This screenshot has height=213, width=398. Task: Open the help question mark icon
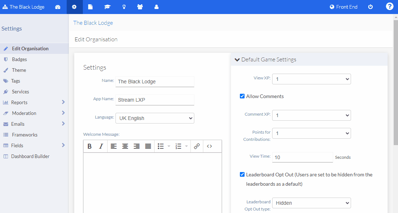coord(389,7)
